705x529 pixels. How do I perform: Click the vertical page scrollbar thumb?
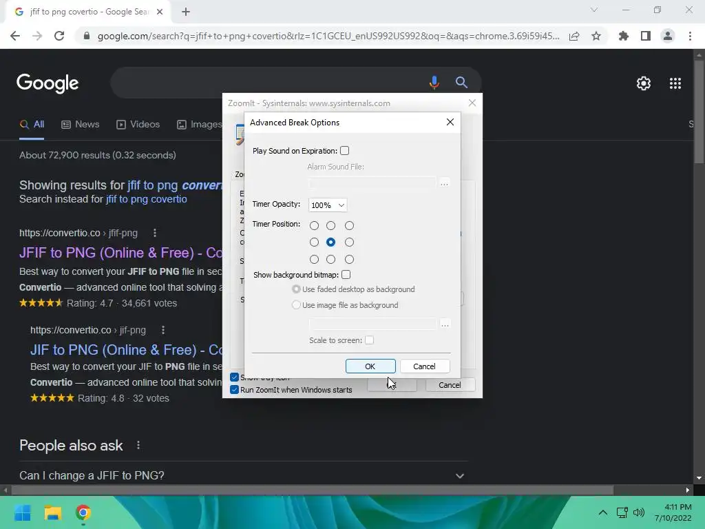point(699,111)
